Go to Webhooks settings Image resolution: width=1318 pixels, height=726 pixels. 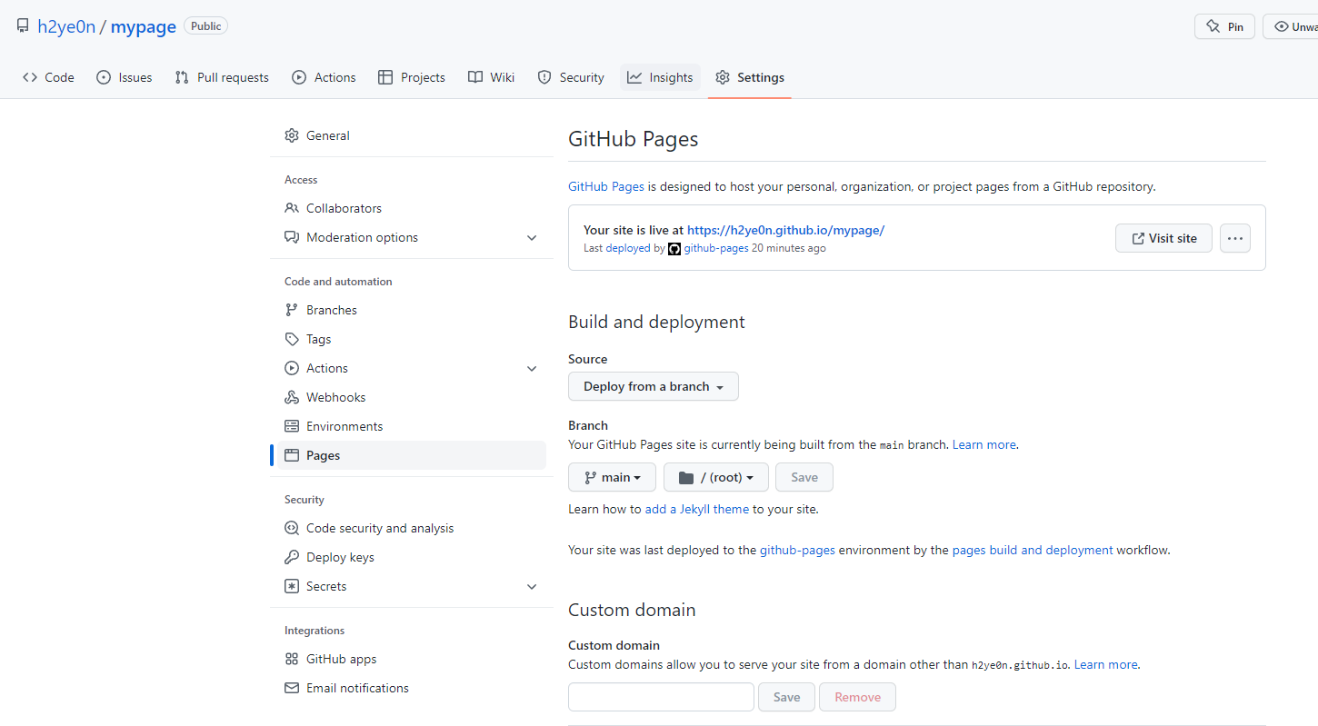(x=412, y=397)
